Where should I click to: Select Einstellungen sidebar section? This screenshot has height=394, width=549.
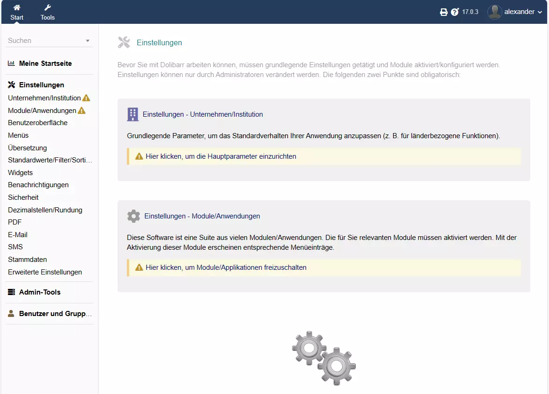(42, 85)
